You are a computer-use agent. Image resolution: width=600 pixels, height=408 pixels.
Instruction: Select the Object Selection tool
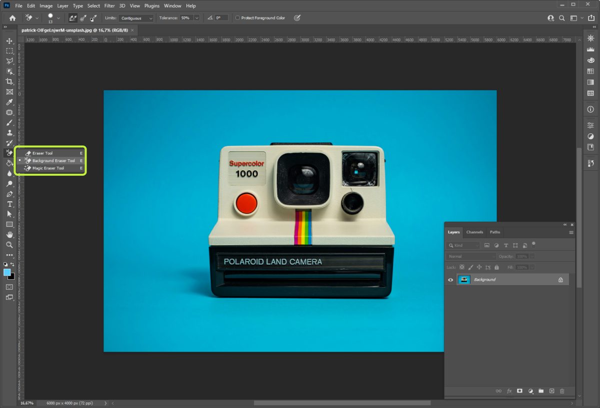tap(9, 71)
